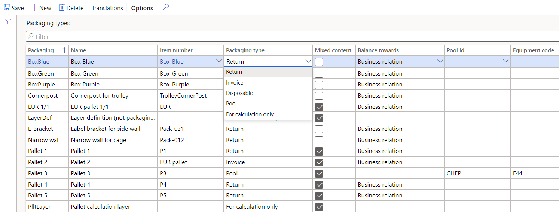Click the Pallet 3 packaging row cell
The image size is (559, 212).
(38, 173)
